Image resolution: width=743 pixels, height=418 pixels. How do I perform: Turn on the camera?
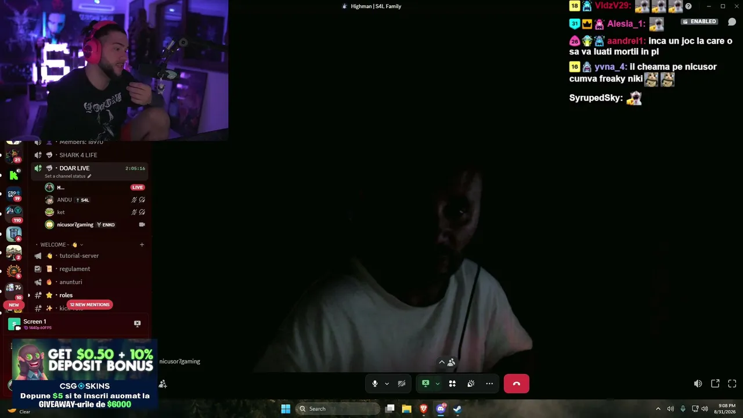point(401,384)
